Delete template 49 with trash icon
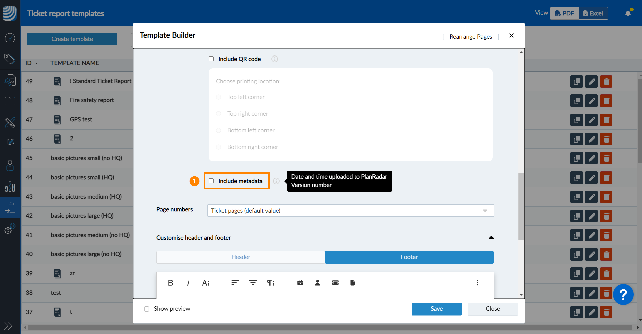The width and height of the screenshot is (642, 334). (x=606, y=82)
